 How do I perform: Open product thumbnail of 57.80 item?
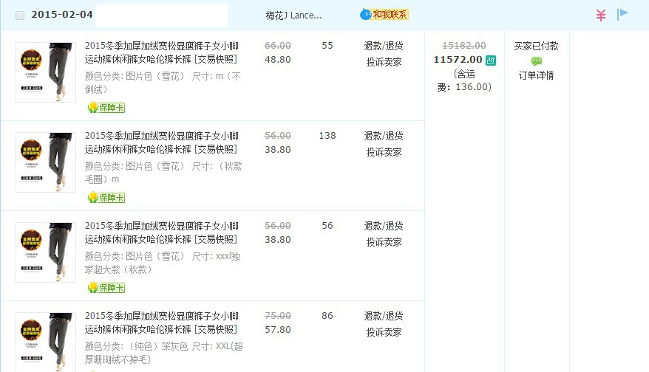pyautogui.click(x=46, y=342)
